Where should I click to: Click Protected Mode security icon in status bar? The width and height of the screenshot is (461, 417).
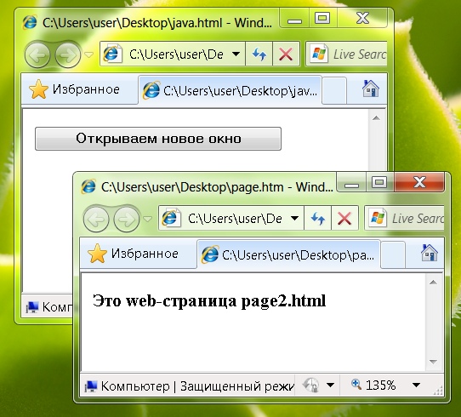[311, 385]
